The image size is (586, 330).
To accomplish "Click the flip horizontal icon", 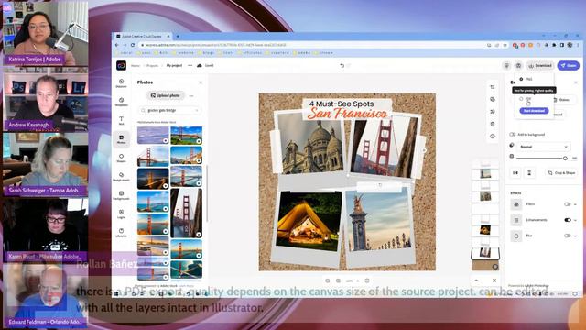I will [515, 173].
